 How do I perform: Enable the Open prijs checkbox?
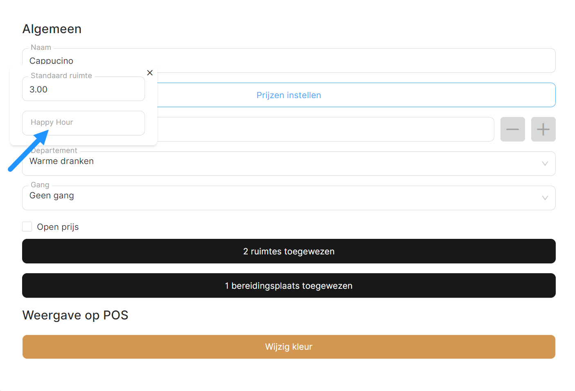[x=27, y=227]
